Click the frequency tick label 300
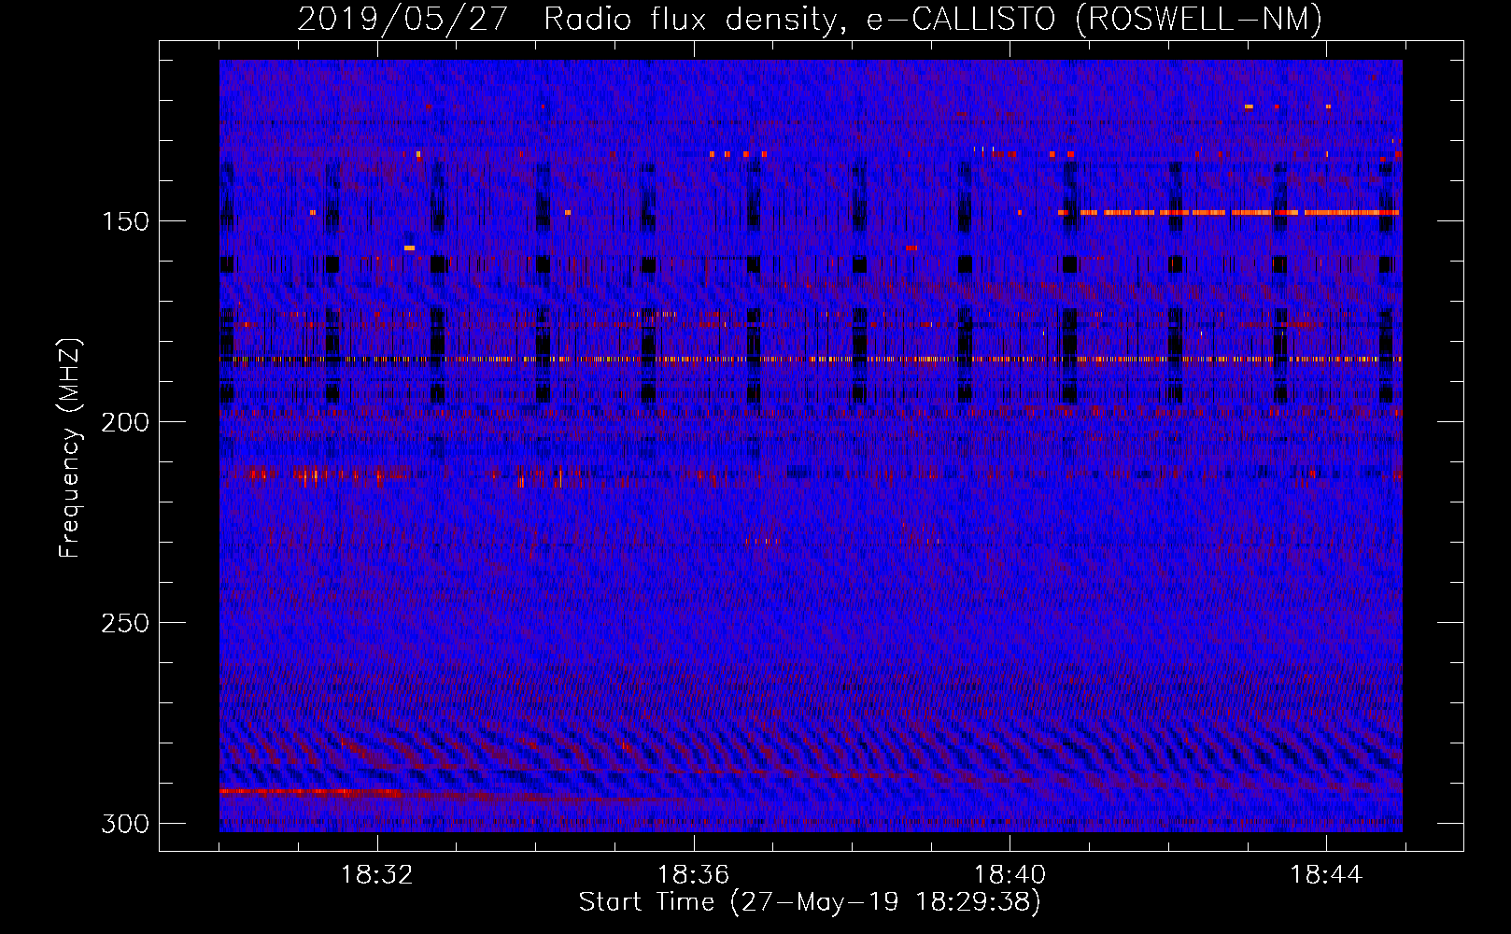Screen dimensions: 1511x934 point(125,824)
